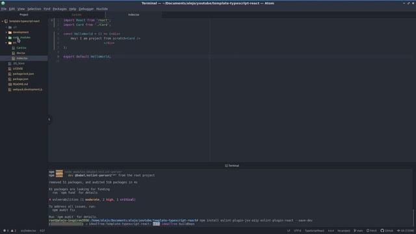Open README.md in the tree
The image size is (416, 234).
20,84
